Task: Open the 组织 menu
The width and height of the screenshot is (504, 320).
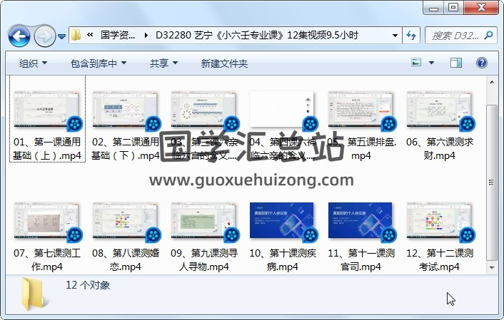Action: click(33, 63)
